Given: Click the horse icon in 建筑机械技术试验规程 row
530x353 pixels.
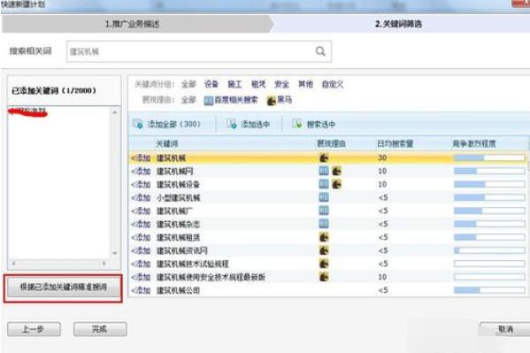Looking at the screenshot, I should [324, 264].
